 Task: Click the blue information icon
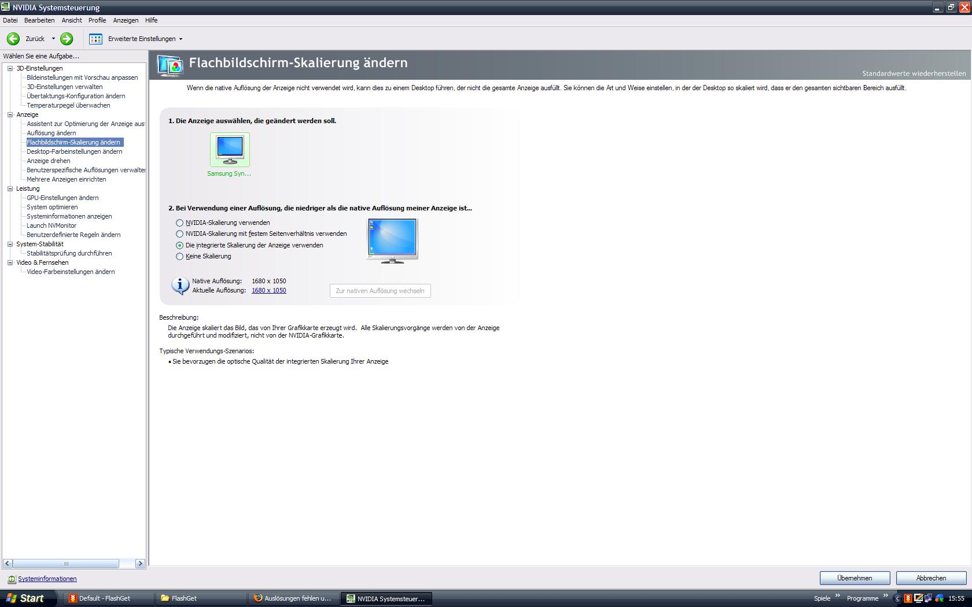(180, 286)
